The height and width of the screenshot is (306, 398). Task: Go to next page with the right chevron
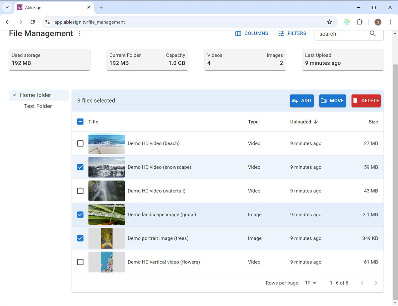[376, 283]
